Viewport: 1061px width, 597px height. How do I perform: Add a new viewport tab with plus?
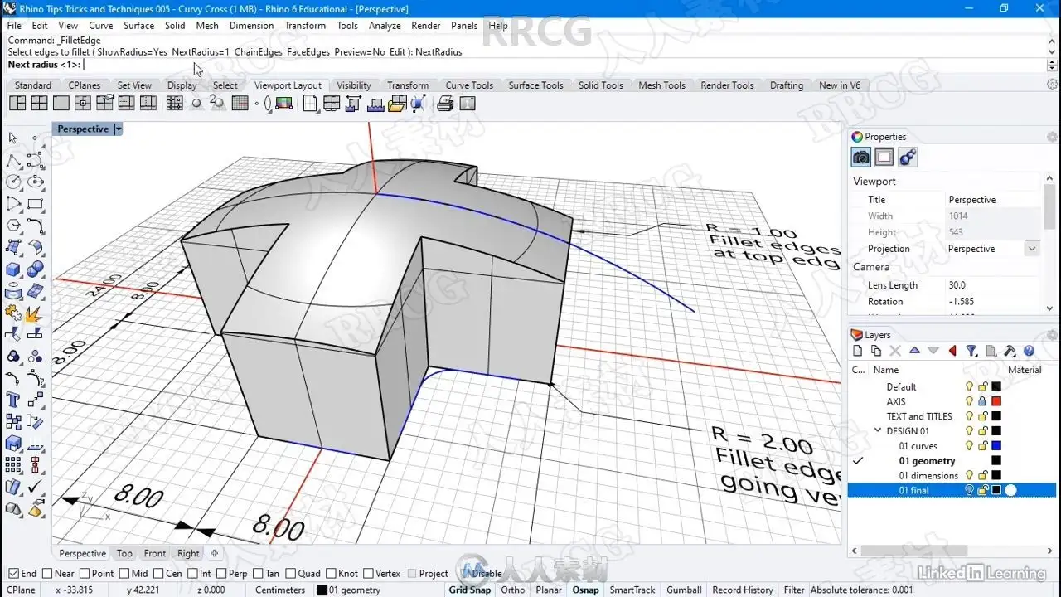pyautogui.click(x=215, y=554)
